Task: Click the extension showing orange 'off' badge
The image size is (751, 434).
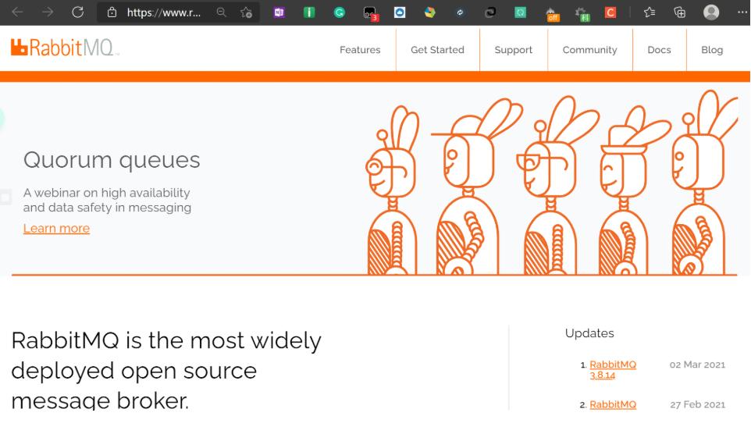Action: click(551, 14)
